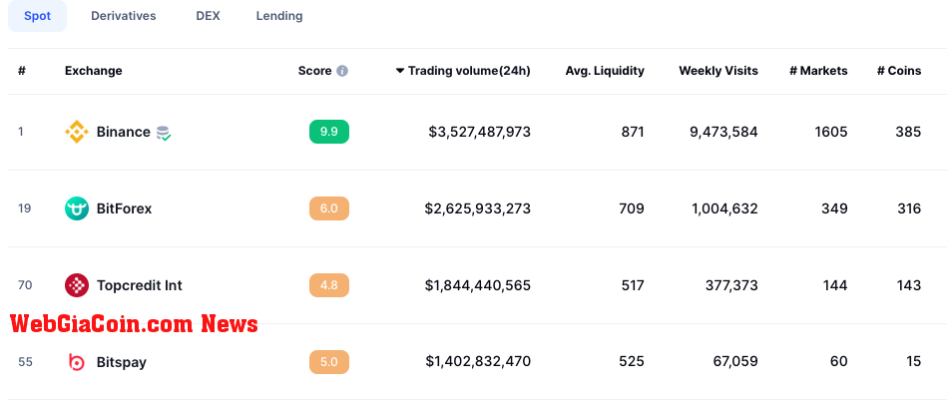Viewport: 947px width, 402px height.
Task: Click Topcredit Int markets count 144
Action: (x=835, y=285)
